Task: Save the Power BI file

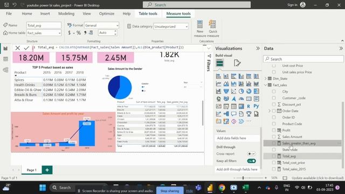Action: click(6, 5)
